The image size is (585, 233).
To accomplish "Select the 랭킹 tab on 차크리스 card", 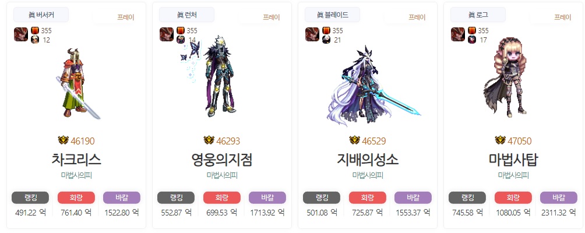I will pyautogui.click(x=30, y=197).
